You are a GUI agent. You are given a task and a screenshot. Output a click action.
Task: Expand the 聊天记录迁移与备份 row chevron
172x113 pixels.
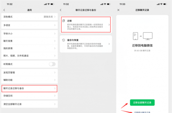55,88
